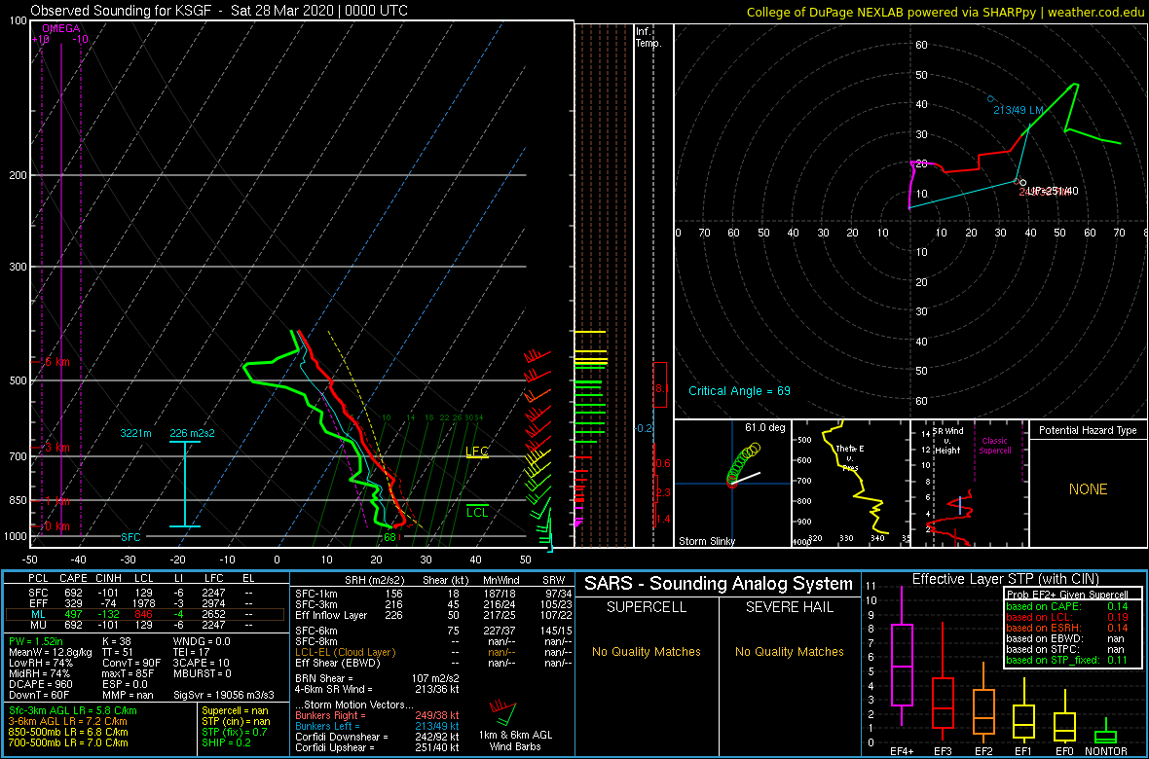
Task: Click the Classic Supercell inset label
Action: [x=996, y=445]
